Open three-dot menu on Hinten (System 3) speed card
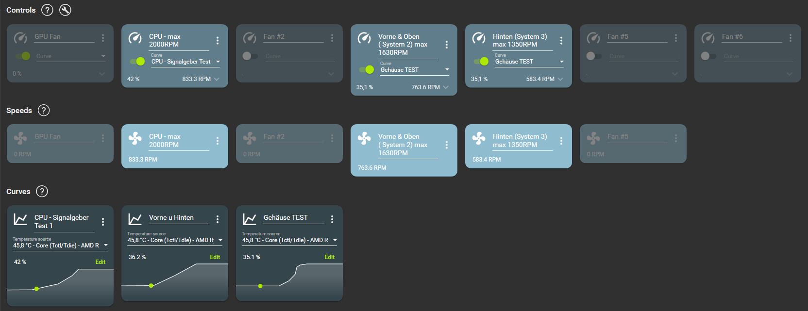The image size is (808, 311). click(x=561, y=141)
